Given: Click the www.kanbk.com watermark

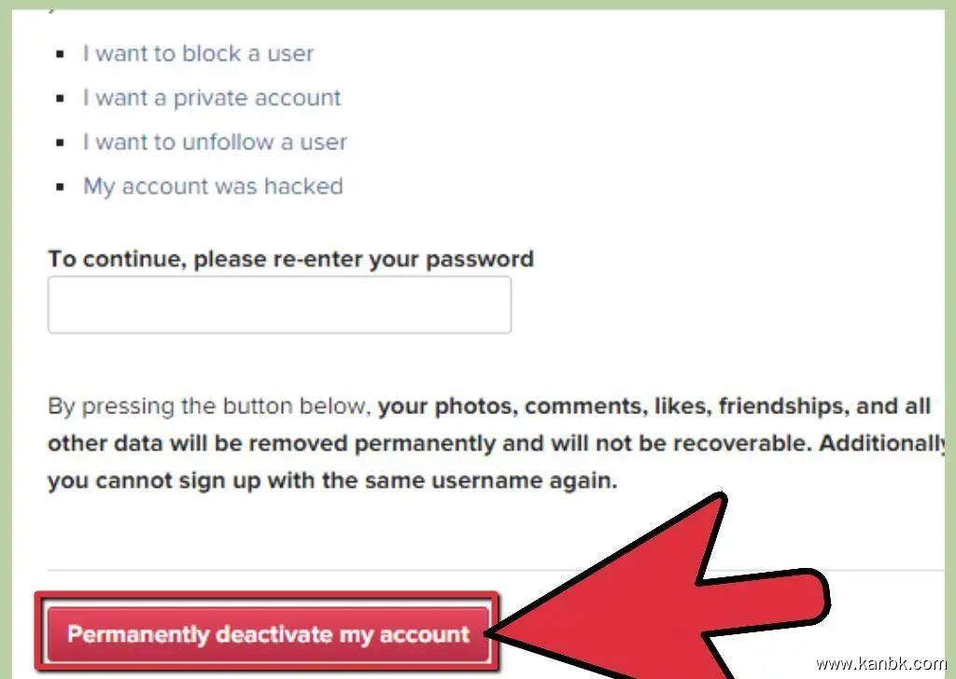Looking at the screenshot, I should pos(879,664).
